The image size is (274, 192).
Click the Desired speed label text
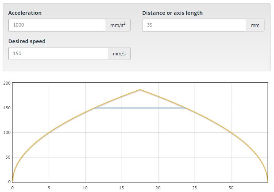coord(27,41)
